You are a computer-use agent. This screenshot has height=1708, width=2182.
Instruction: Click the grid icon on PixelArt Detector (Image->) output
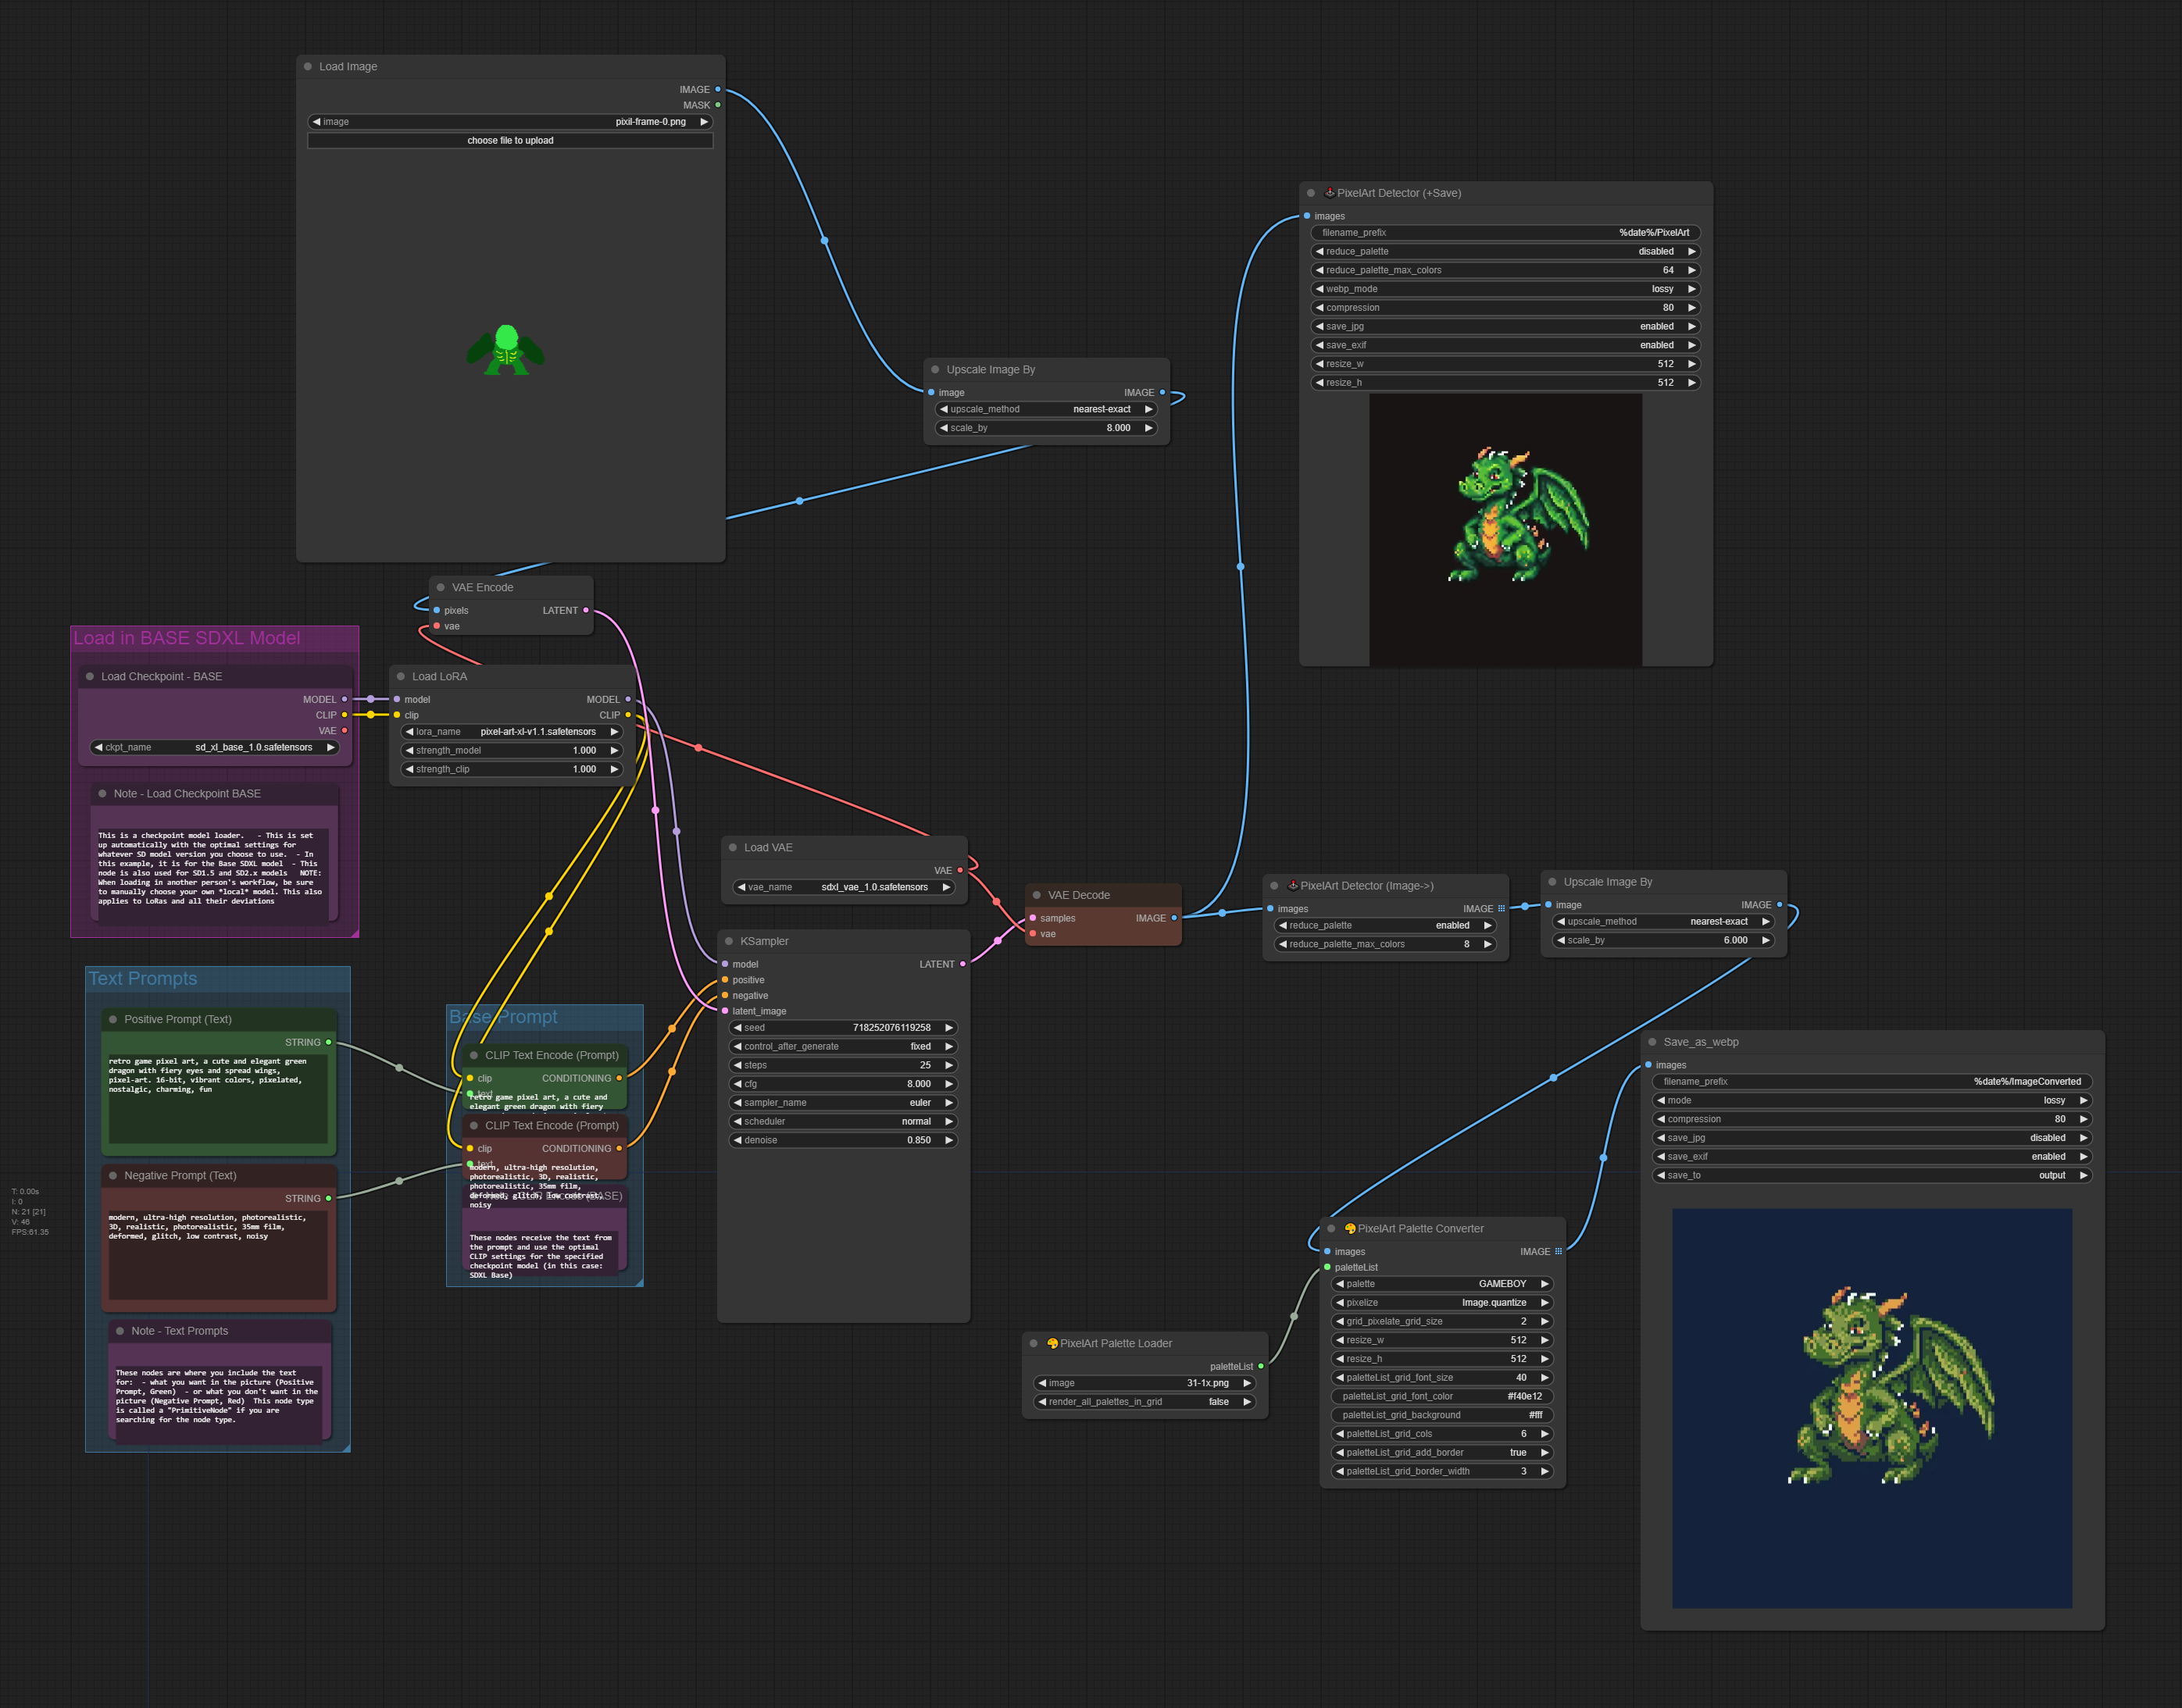(1502, 908)
